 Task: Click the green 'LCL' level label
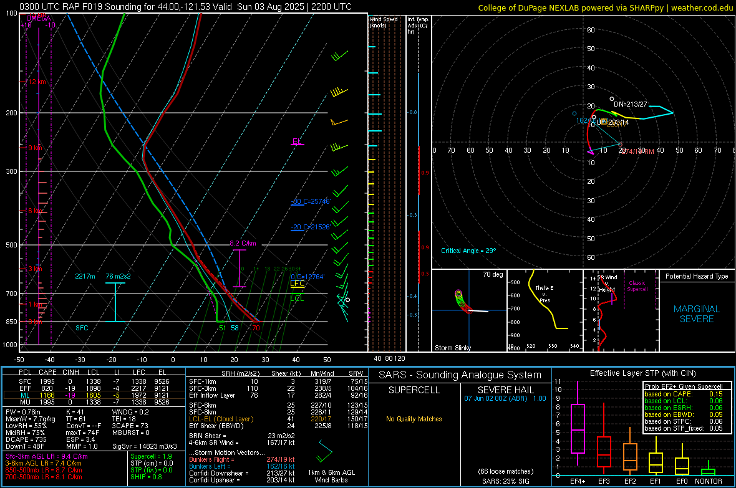click(297, 299)
